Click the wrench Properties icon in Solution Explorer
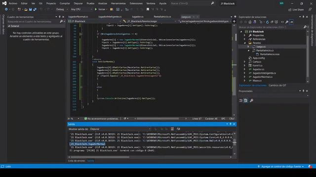 pyautogui.click(x=287, y=22)
